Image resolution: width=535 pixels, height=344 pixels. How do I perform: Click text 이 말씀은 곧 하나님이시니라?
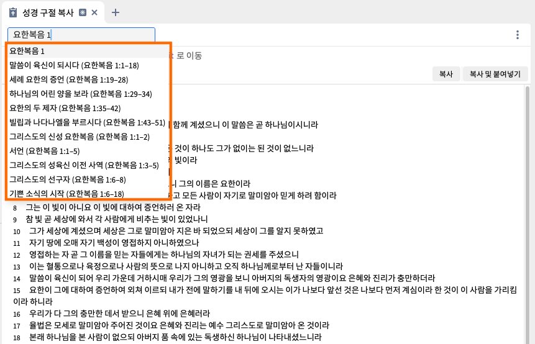(270, 125)
